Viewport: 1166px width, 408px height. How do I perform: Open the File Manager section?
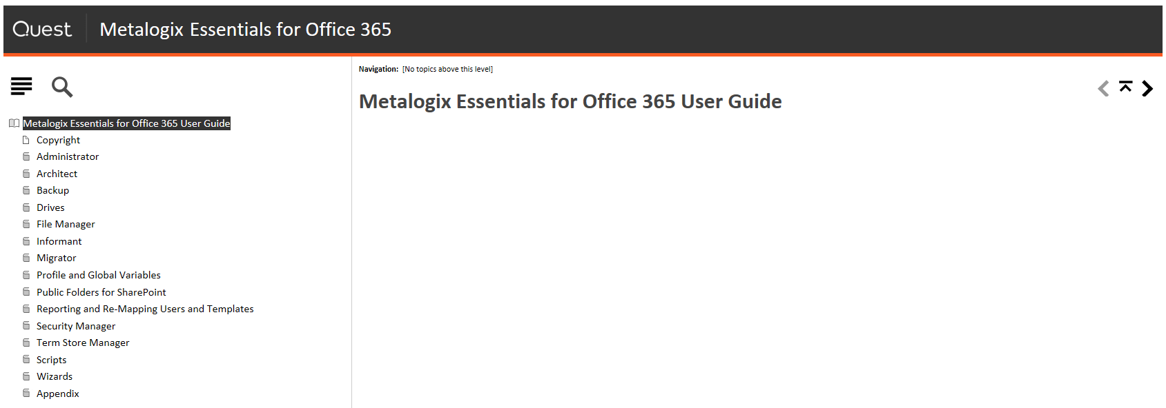click(66, 224)
